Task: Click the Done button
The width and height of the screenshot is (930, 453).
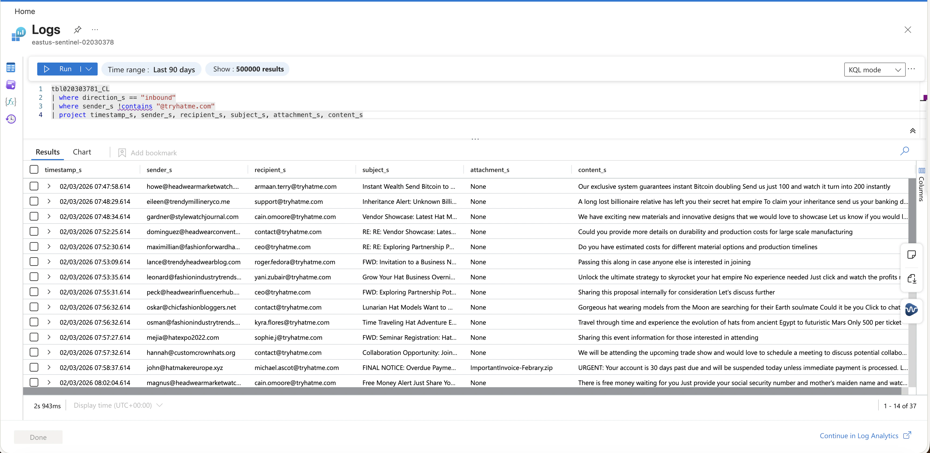Action: (x=38, y=437)
